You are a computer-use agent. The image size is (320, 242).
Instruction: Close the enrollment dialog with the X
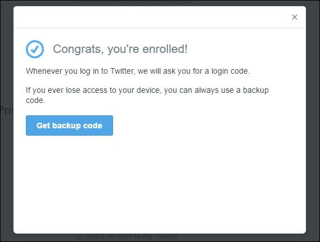(295, 17)
